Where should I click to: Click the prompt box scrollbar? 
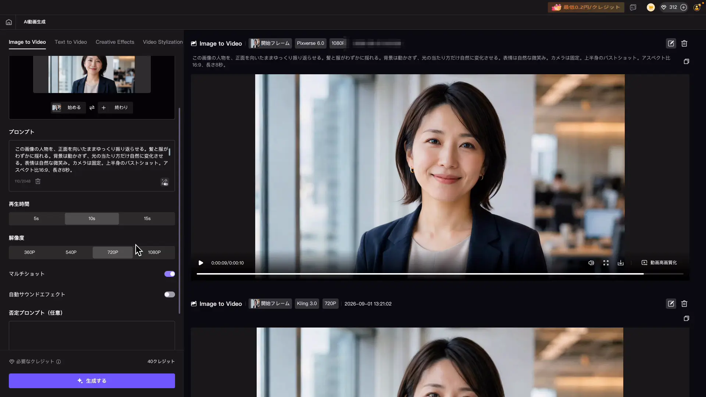[170, 151]
